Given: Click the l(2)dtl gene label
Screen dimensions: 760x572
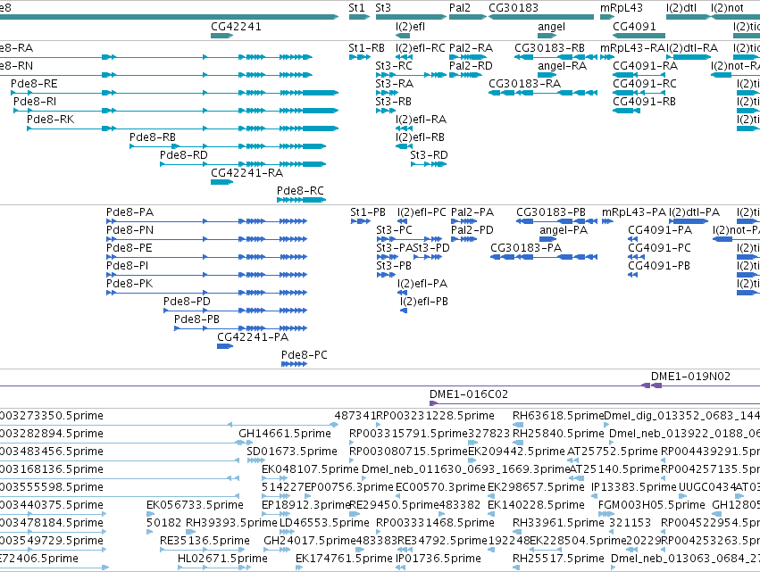Looking at the screenshot, I should click(x=681, y=8).
